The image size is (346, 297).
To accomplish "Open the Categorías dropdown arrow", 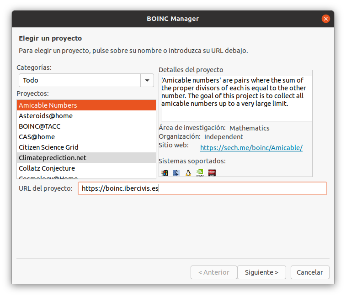I will coord(147,80).
